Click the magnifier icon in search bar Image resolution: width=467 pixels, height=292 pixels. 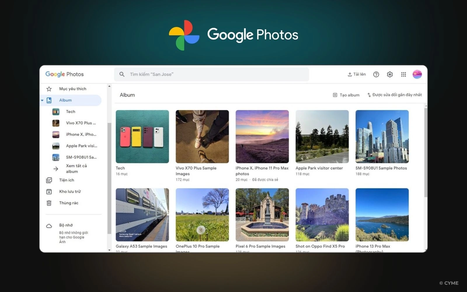[x=122, y=74]
